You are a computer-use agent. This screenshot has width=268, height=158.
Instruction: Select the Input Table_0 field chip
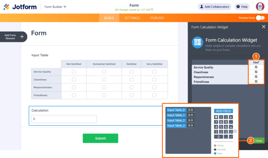(176, 110)
